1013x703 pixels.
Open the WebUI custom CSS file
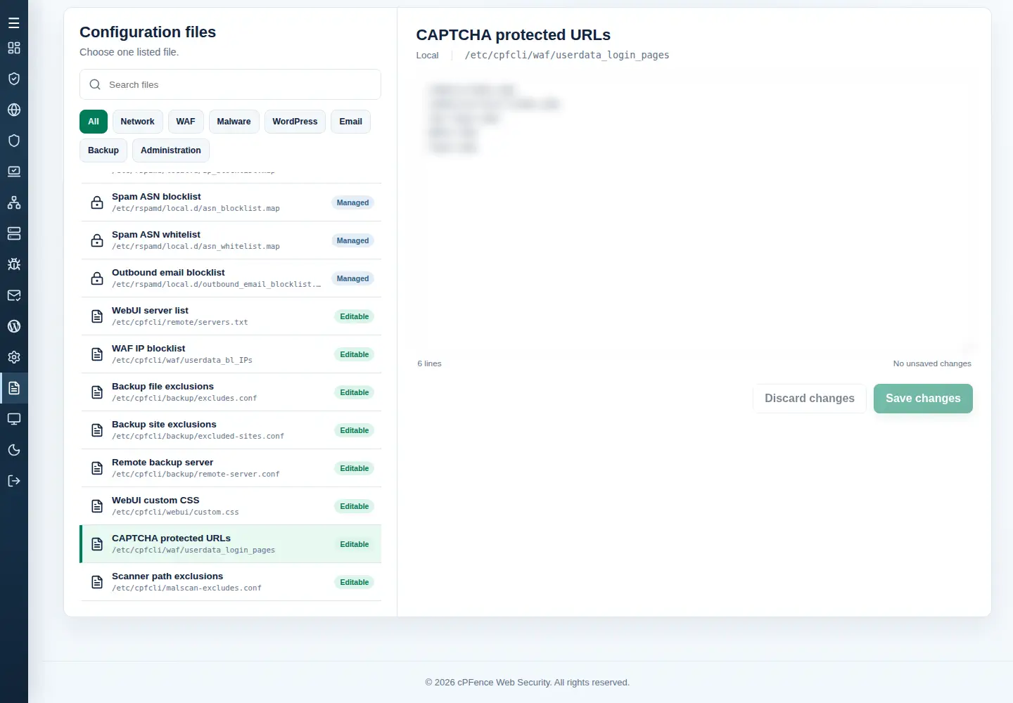click(231, 506)
